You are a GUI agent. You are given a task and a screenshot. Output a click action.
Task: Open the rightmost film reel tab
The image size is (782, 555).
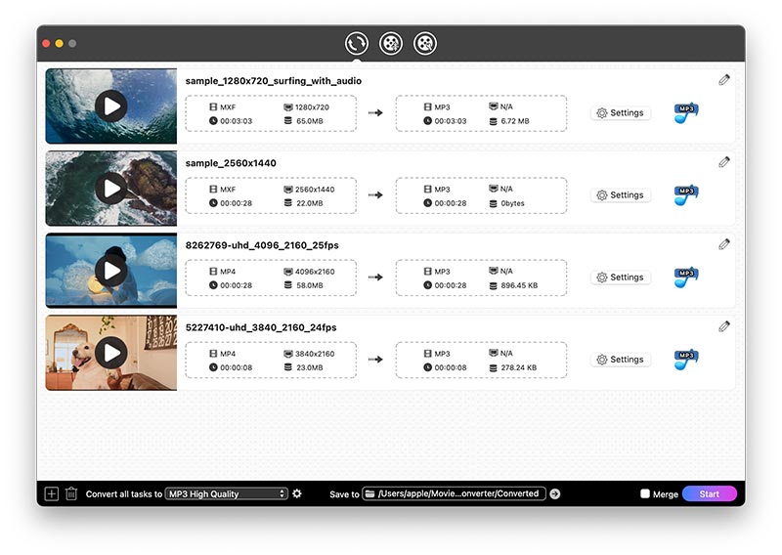click(x=425, y=43)
